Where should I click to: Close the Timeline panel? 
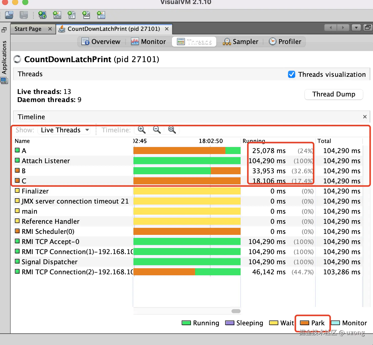pyautogui.click(x=365, y=117)
